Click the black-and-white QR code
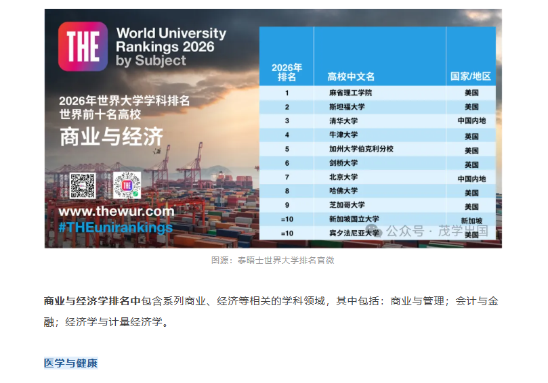 pos(83,185)
